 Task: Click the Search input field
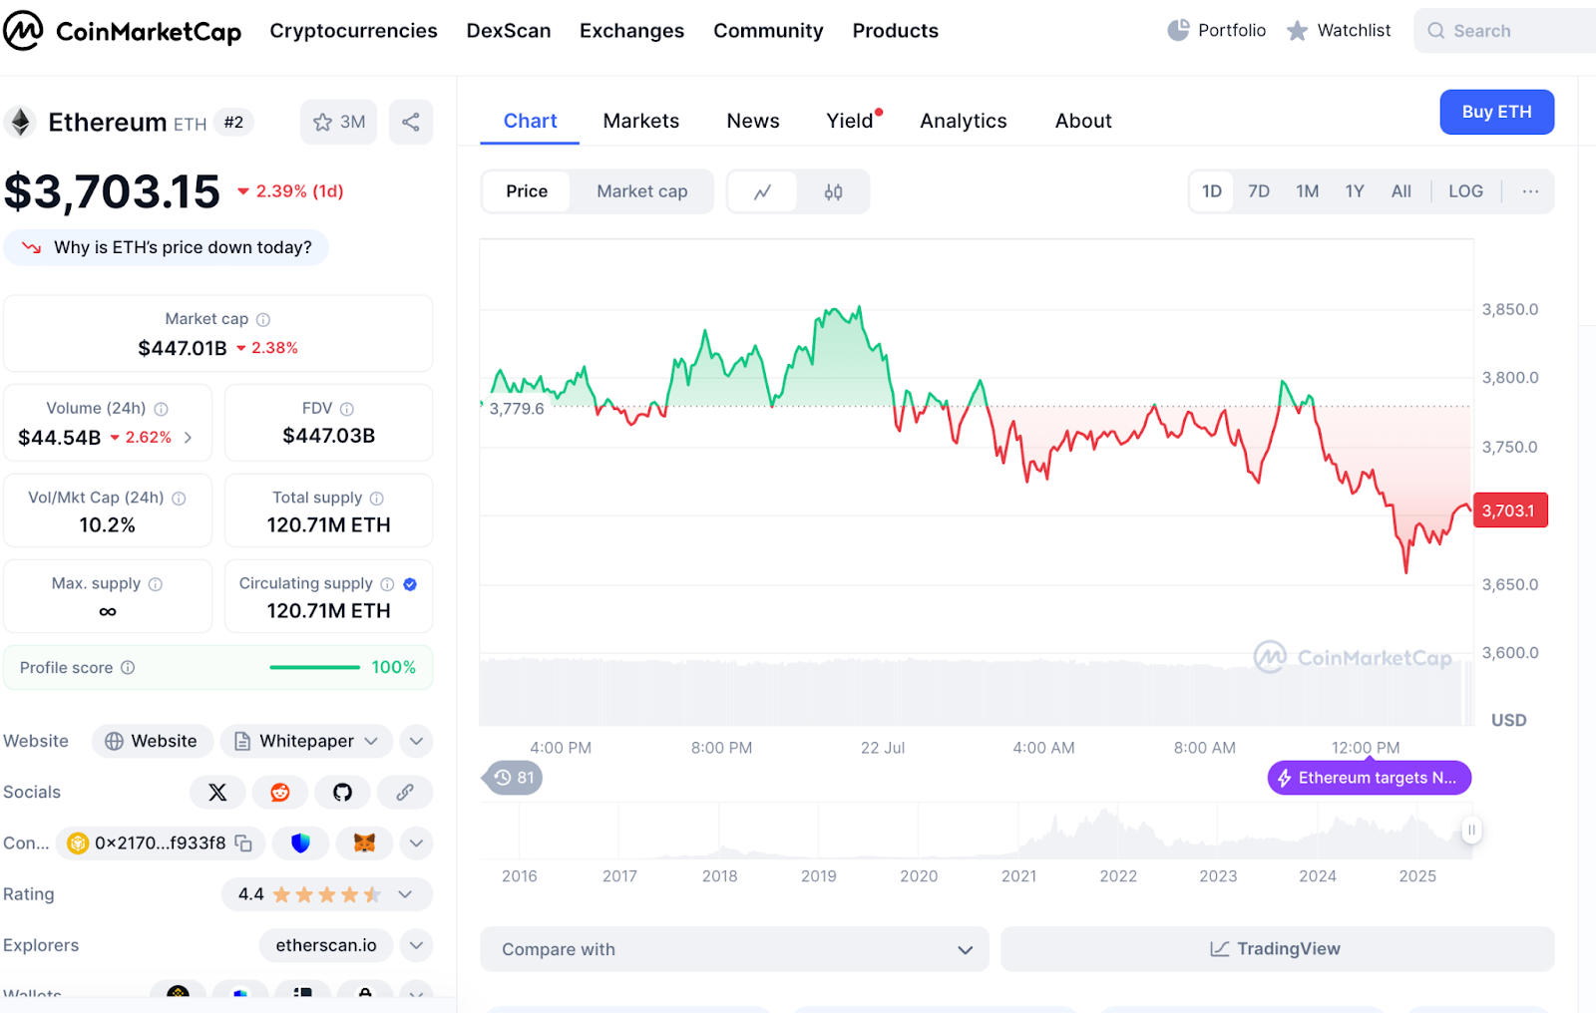coord(1504,31)
